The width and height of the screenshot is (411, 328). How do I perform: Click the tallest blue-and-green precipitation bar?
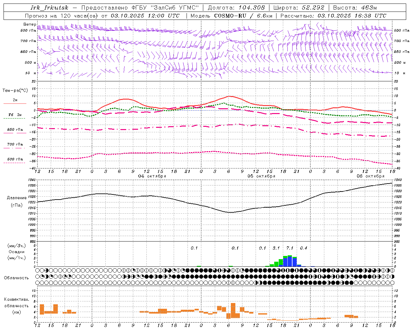click(x=290, y=261)
